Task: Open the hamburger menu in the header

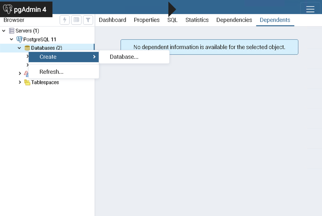Action: (310, 9)
